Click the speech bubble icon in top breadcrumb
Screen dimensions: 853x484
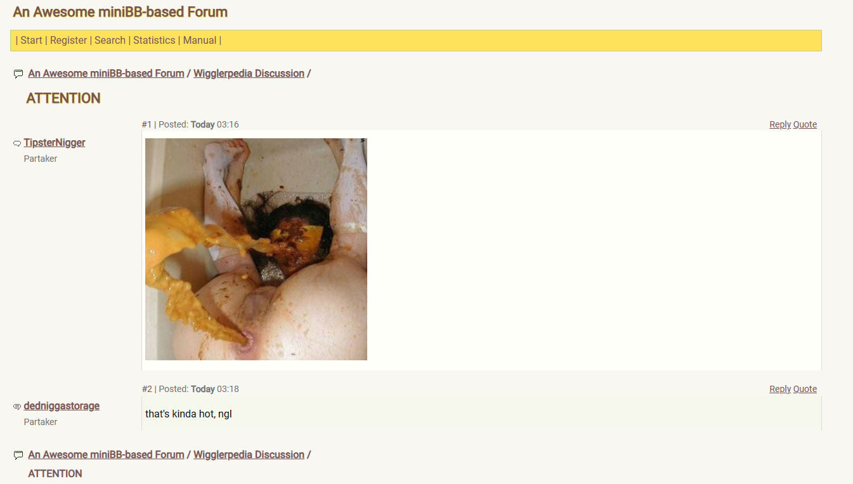18,74
